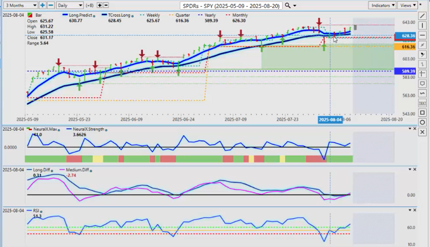
Task: Click the blue plus zoom-in button
Action: pos(42,5)
